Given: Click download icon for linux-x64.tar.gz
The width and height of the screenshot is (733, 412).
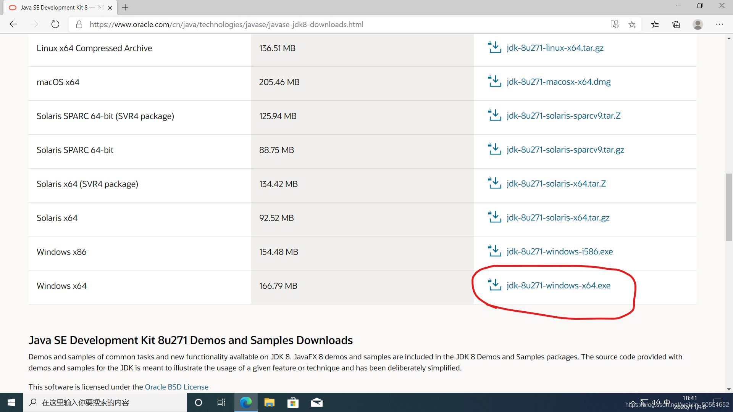Looking at the screenshot, I should pyautogui.click(x=495, y=47).
